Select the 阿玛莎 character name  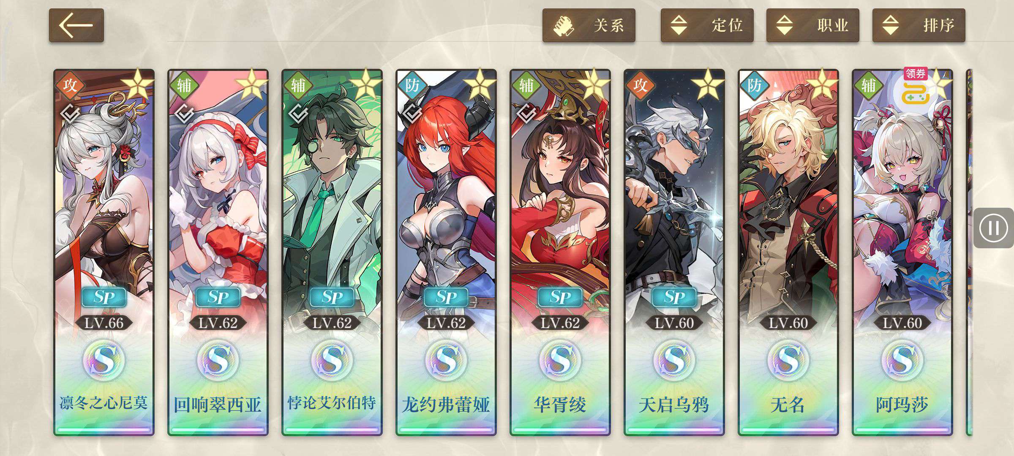(902, 405)
